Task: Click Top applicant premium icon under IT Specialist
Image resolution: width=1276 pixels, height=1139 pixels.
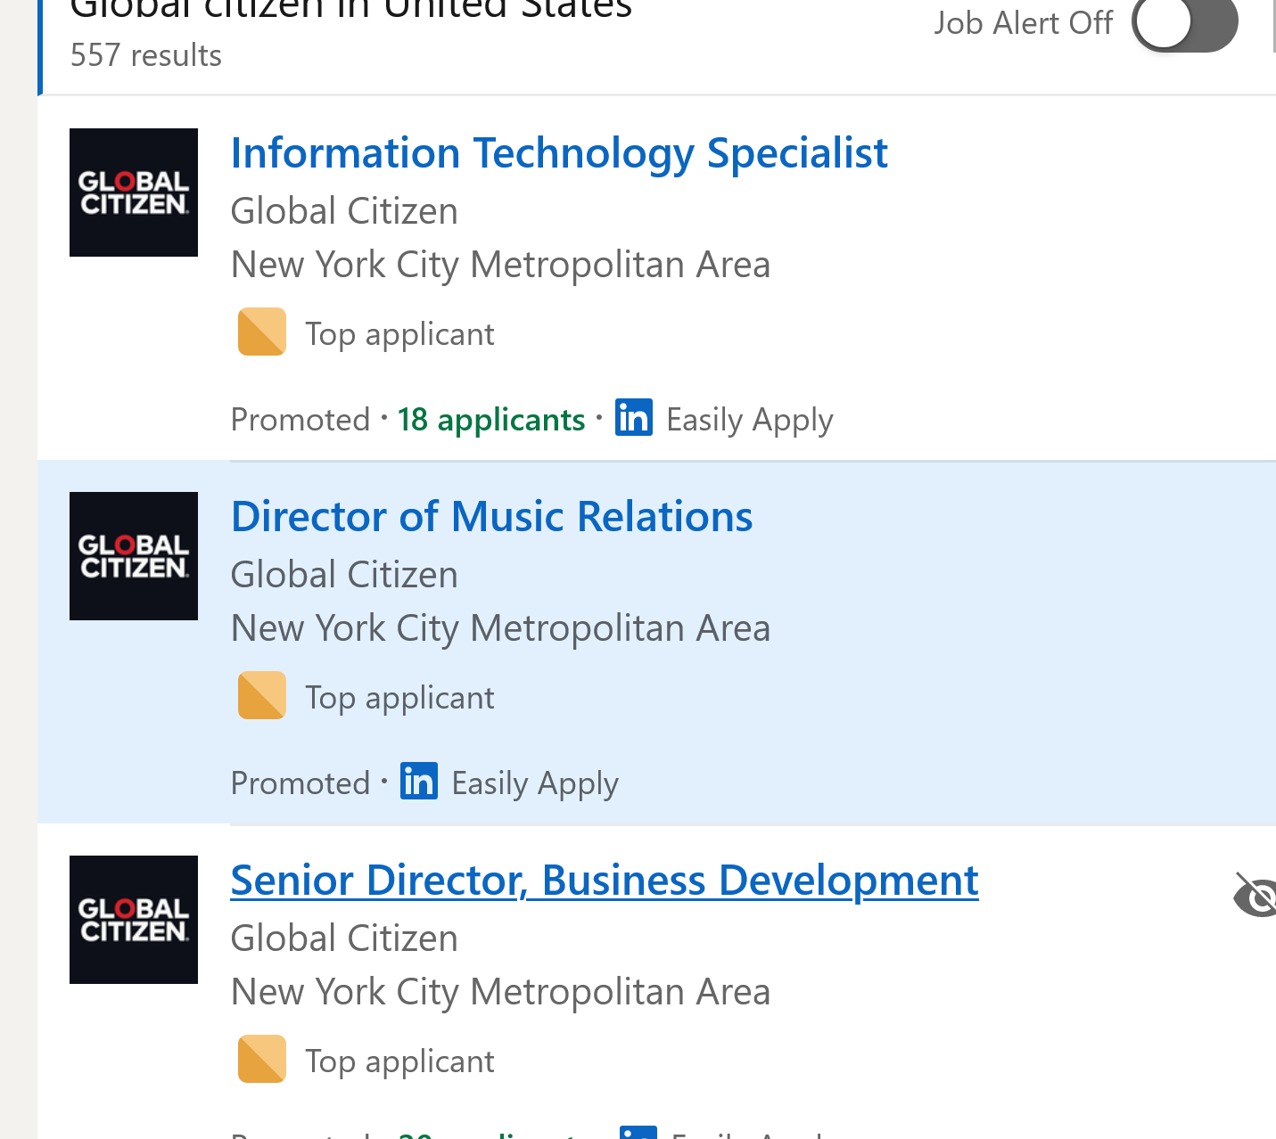Action: click(x=262, y=332)
